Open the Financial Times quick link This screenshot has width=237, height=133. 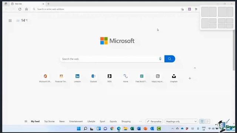[61, 78]
